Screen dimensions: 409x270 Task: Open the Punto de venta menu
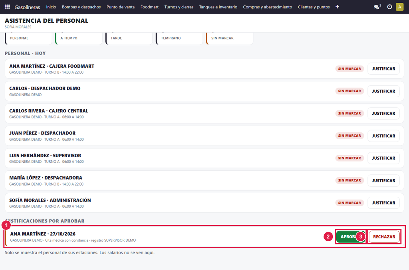click(x=121, y=7)
